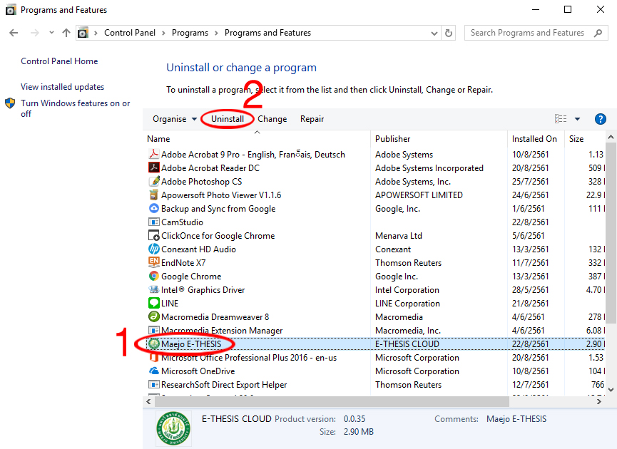The height and width of the screenshot is (449, 617).
Task: Click Programs in the address breadcrumb
Action: pyautogui.click(x=190, y=33)
